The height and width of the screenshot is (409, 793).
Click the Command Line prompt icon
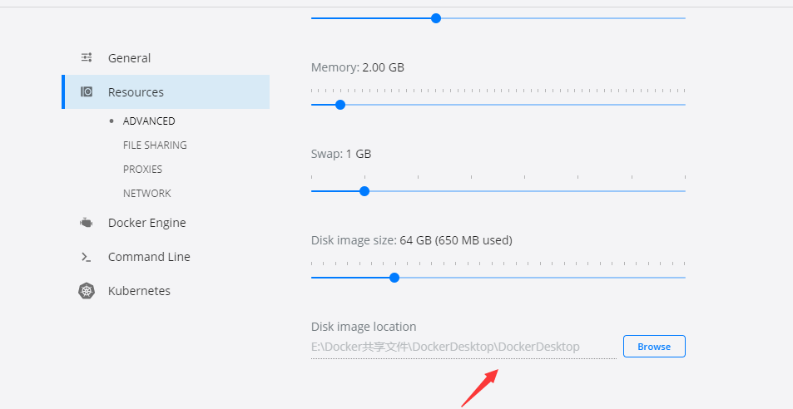pos(86,258)
